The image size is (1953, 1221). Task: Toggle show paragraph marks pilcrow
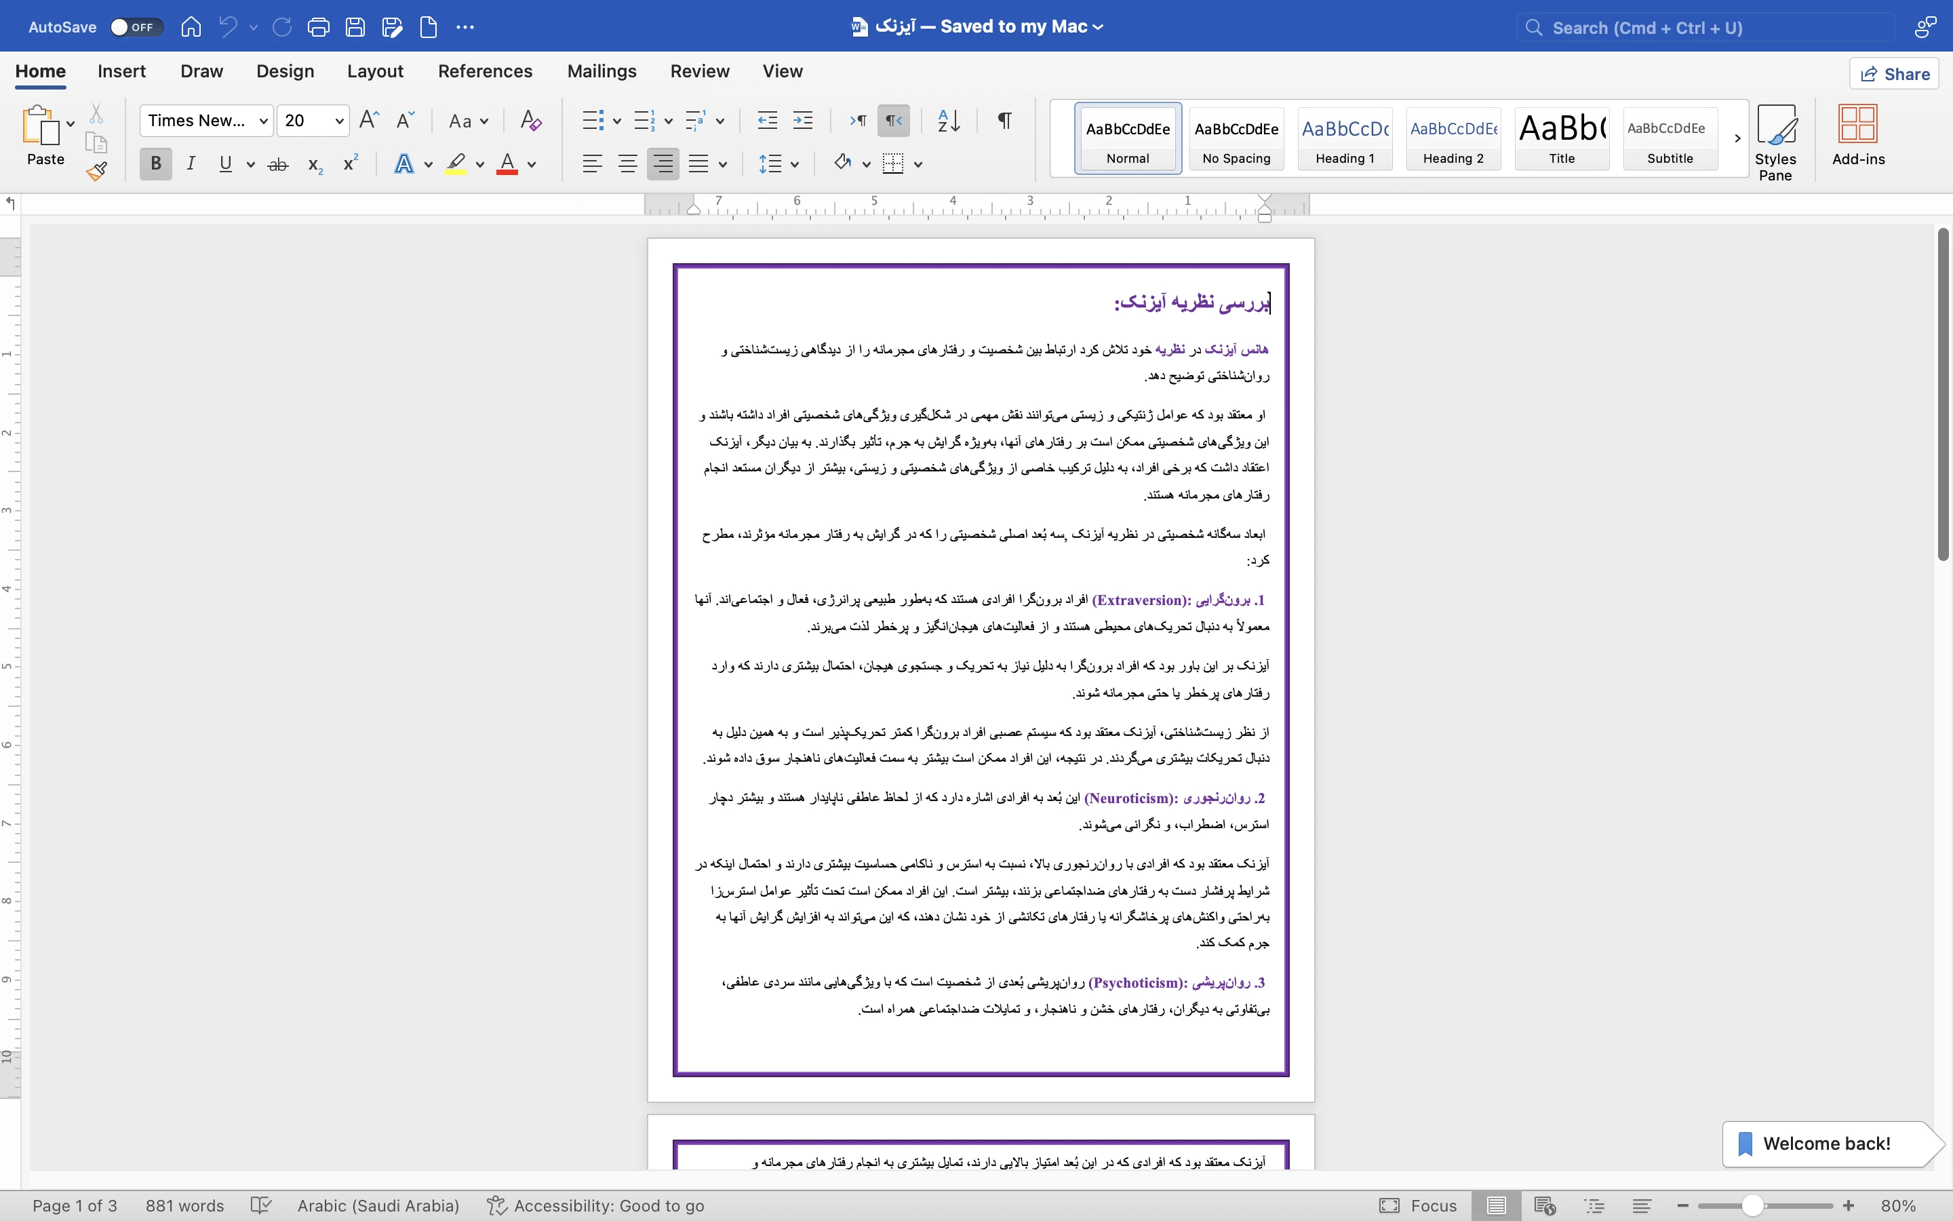point(1004,121)
